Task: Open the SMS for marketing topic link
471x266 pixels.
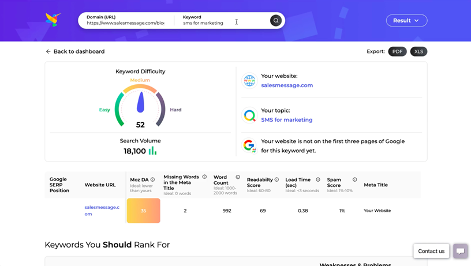Action: 286,120
